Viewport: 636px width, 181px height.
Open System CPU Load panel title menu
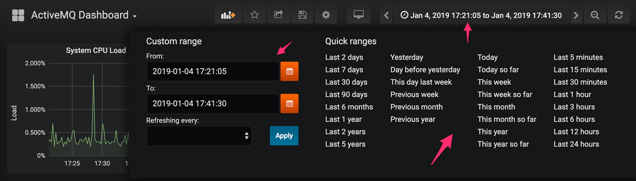tap(96, 50)
